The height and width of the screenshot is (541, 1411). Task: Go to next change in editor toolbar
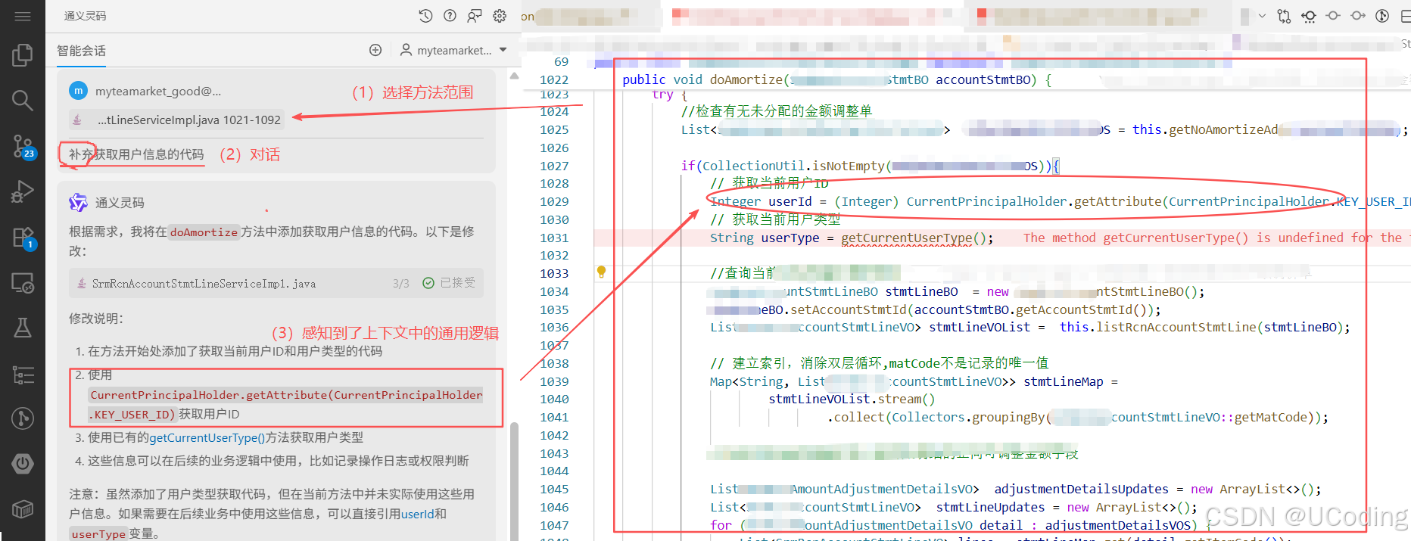pos(1358,16)
